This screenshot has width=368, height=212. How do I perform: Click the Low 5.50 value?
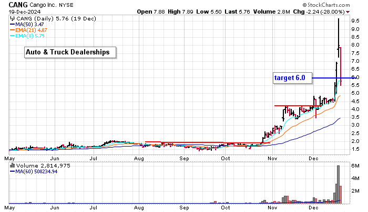(209, 12)
